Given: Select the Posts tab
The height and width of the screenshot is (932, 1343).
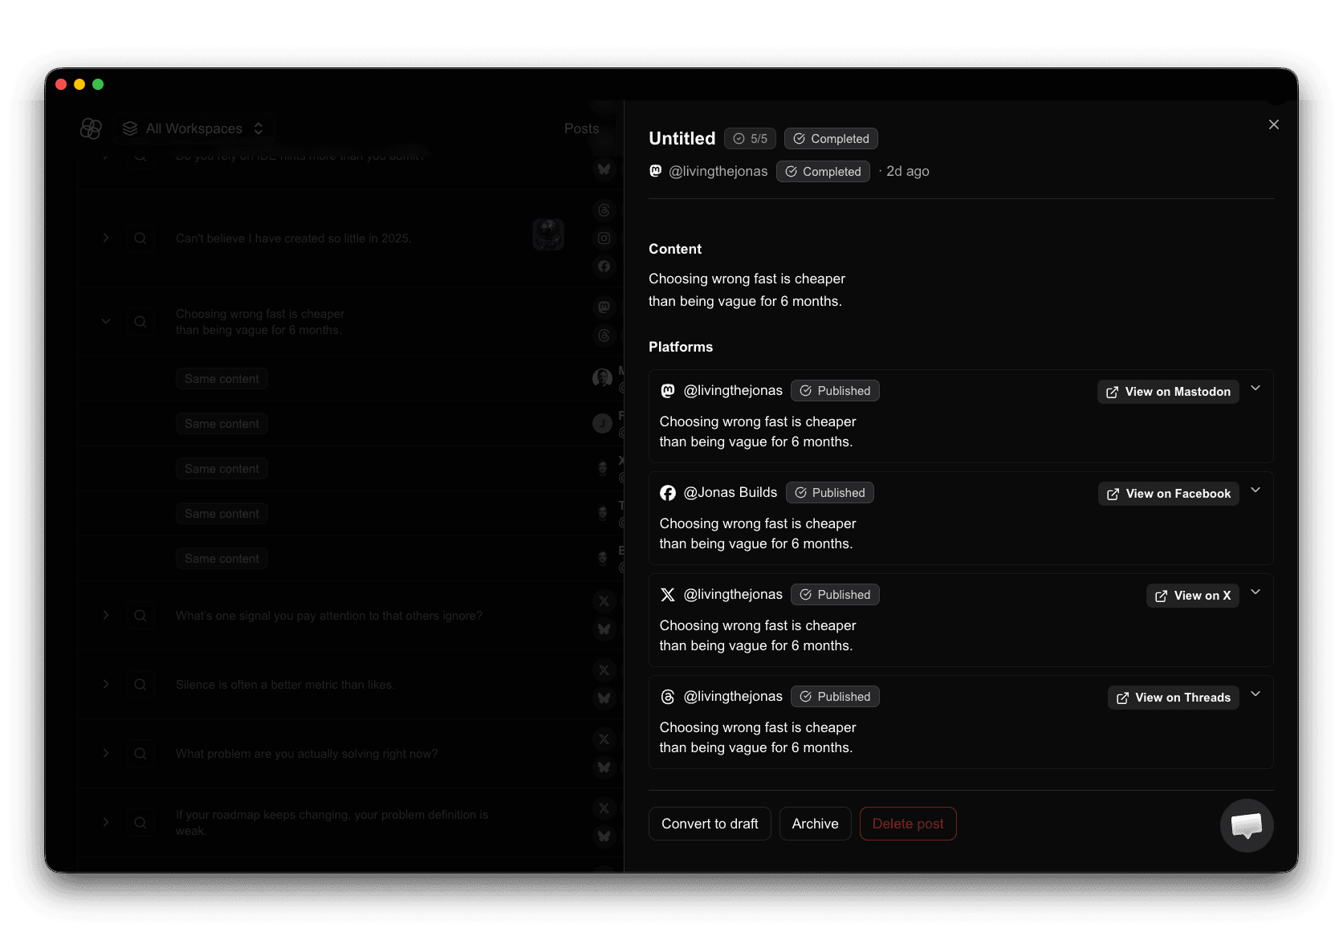Looking at the screenshot, I should [581, 128].
